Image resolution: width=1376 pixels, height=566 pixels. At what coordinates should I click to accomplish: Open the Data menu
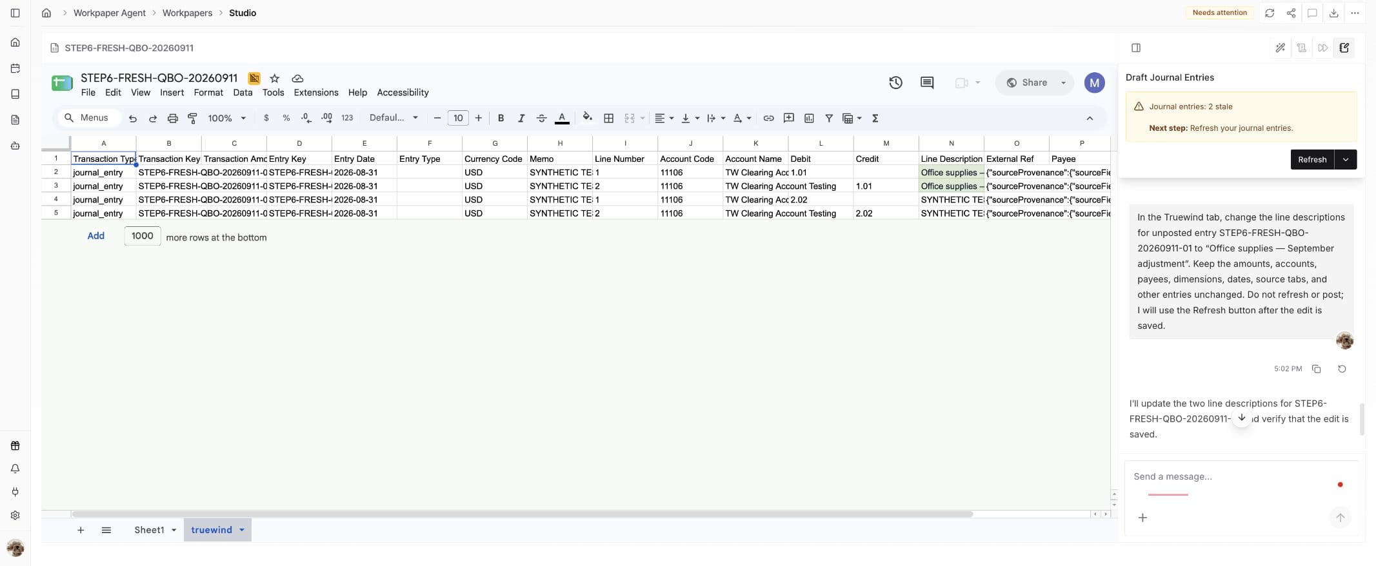[x=243, y=92]
